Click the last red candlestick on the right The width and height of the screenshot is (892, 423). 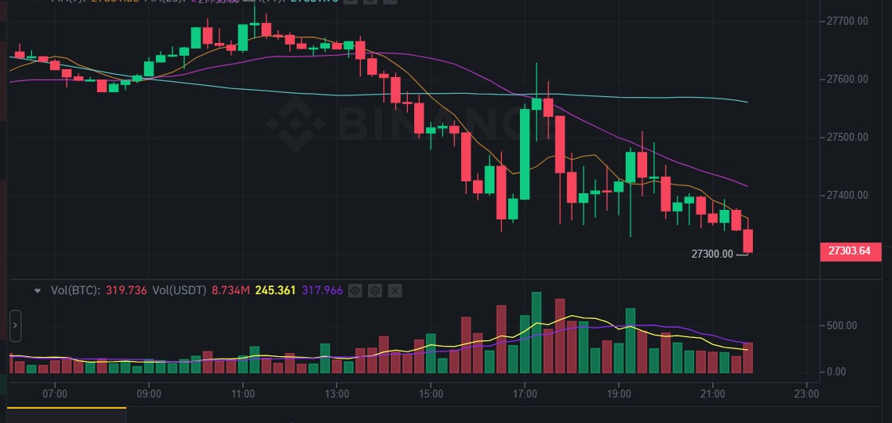pyautogui.click(x=748, y=241)
